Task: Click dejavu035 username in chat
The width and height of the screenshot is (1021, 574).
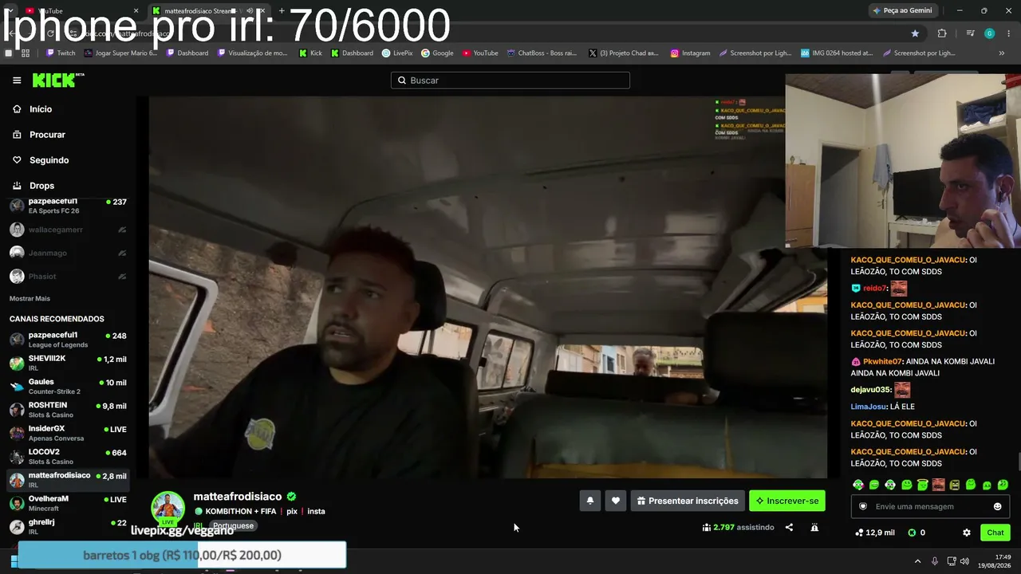Action: coord(870,390)
